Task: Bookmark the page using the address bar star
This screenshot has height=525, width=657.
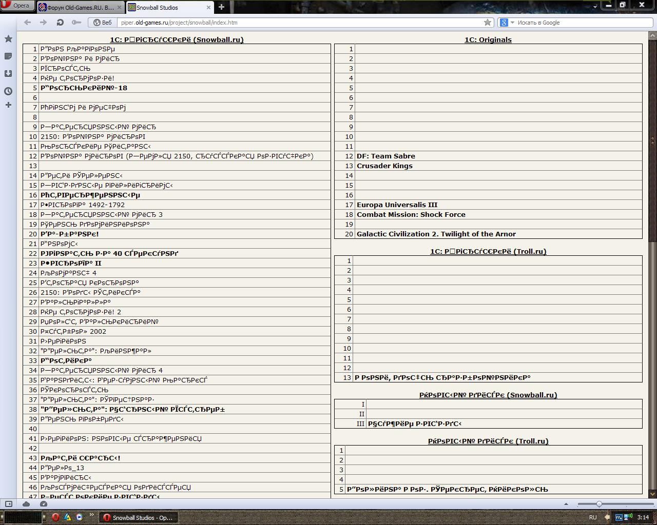Action: pos(488,23)
